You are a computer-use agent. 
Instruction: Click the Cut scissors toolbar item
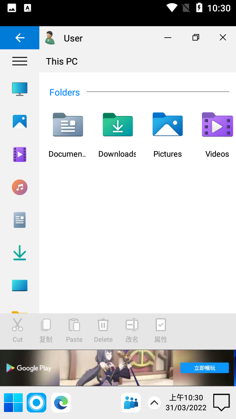17,330
